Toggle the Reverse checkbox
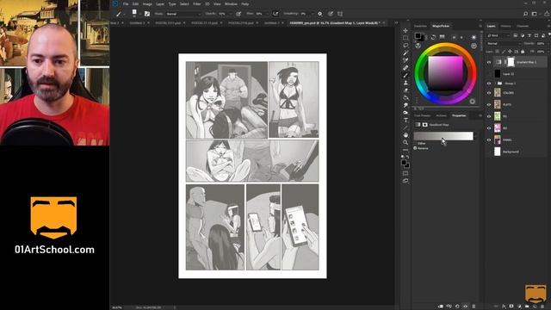The image size is (551, 310). (x=415, y=148)
